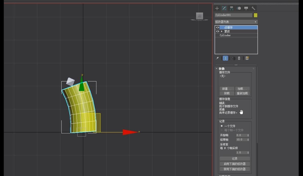
Task: Open the 修改器列表 dropdown
Action: coord(236,22)
